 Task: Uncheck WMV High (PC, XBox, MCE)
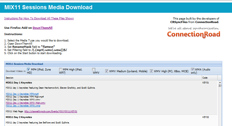[x=151, y=71]
